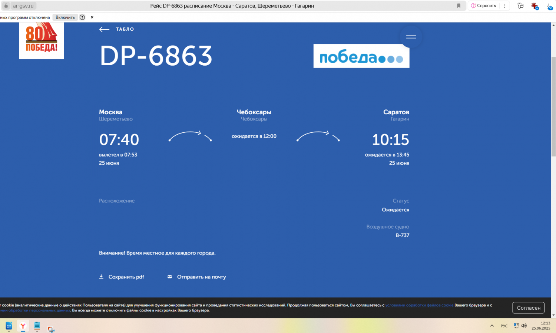Click the 'ожидается в 13:45' text
Screen dimensions: 556x333
coord(387,155)
